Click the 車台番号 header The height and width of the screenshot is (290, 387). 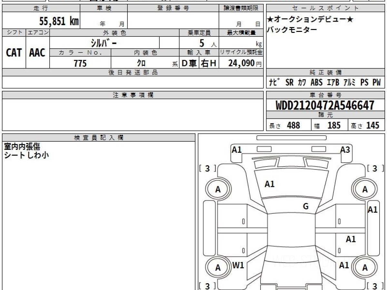325,95
